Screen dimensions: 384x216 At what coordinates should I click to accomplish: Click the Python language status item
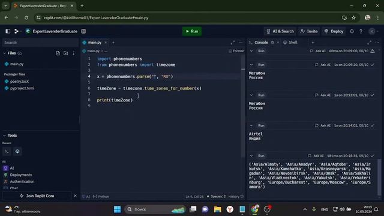pyautogui.click(x=101, y=196)
